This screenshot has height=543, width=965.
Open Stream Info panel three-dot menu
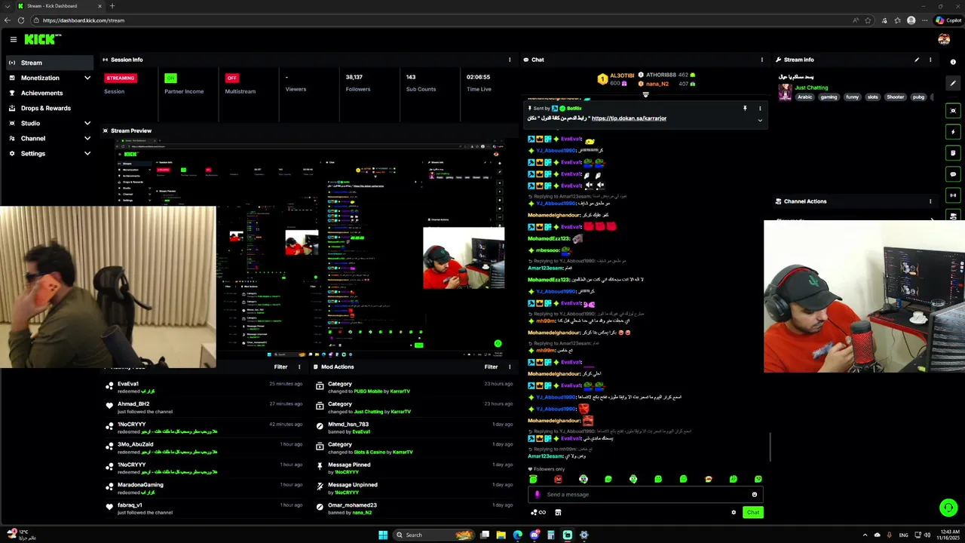930,60
